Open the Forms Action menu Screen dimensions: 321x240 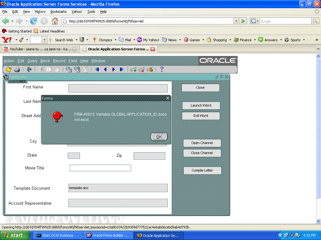tap(9, 61)
